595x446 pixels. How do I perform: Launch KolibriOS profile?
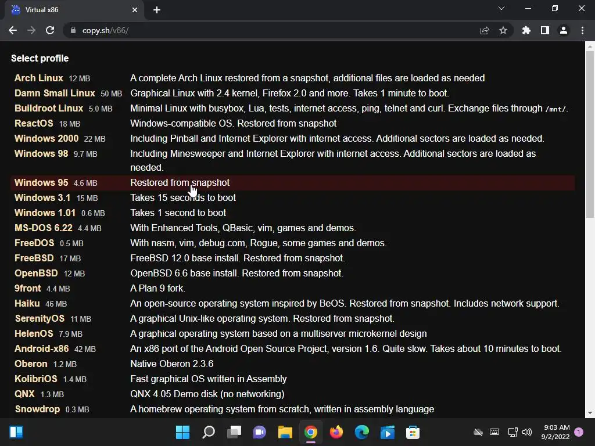pos(35,379)
